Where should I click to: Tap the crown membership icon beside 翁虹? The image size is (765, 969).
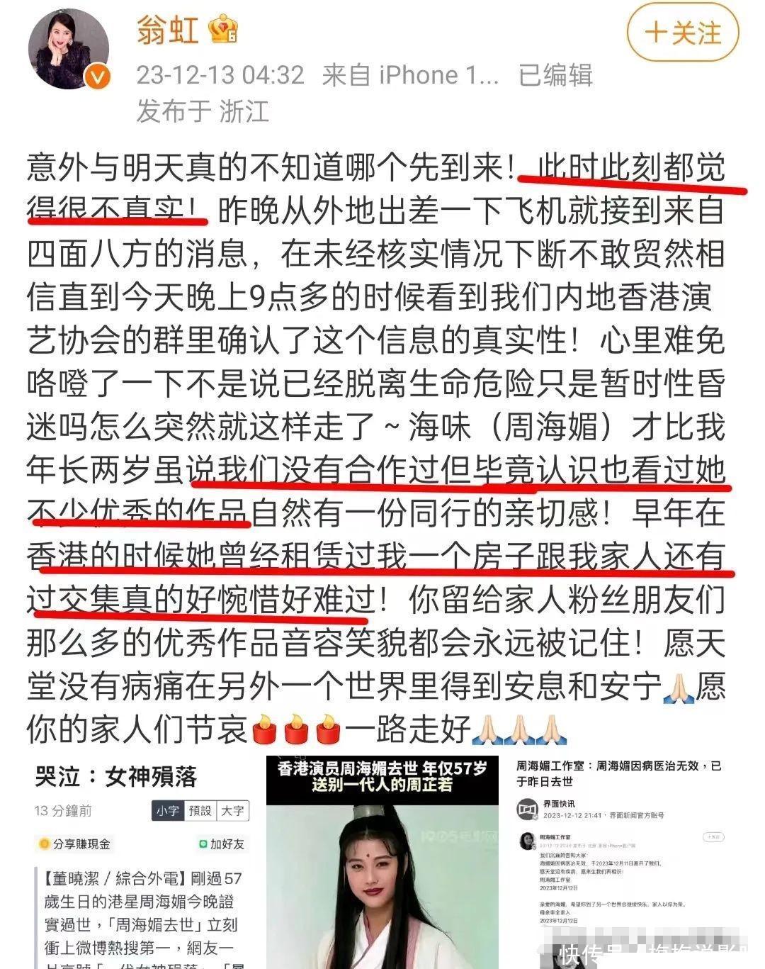coord(223,30)
